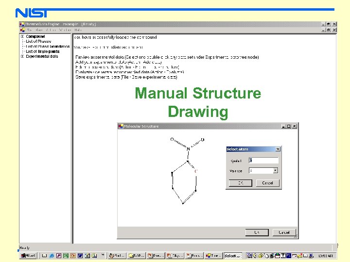Expand hidden quick launch icons chevron
Screen dimensions: 350x262
tap(103, 255)
